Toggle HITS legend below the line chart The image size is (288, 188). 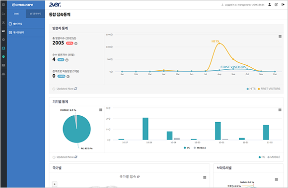[251, 89]
